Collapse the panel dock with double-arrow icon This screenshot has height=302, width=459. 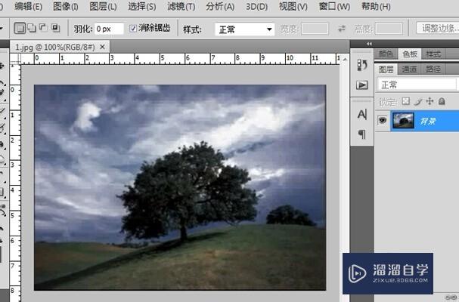(369, 44)
